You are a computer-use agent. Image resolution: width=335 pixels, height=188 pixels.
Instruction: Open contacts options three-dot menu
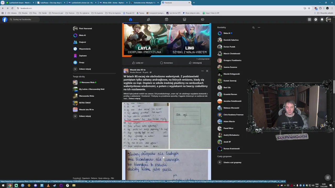[x=259, y=27]
